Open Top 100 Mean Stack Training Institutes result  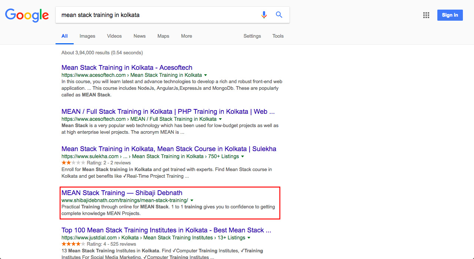[166, 230]
